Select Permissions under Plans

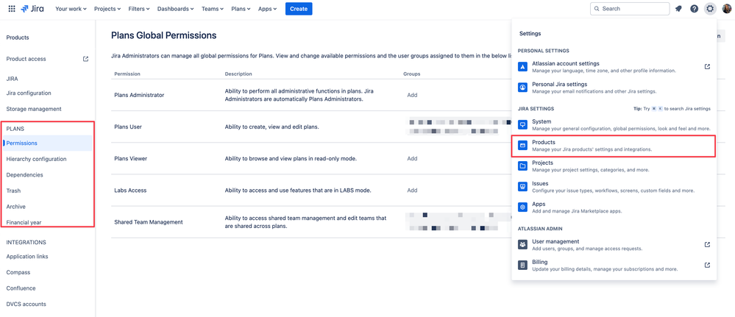coord(47,143)
